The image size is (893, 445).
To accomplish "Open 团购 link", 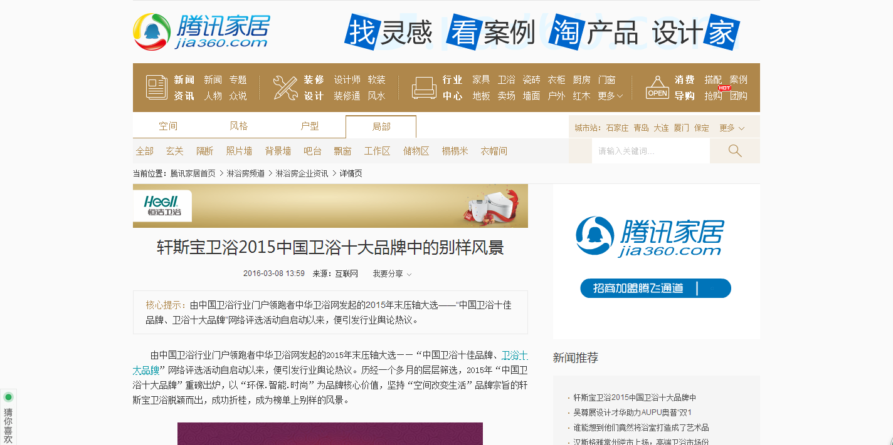I will (x=738, y=96).
